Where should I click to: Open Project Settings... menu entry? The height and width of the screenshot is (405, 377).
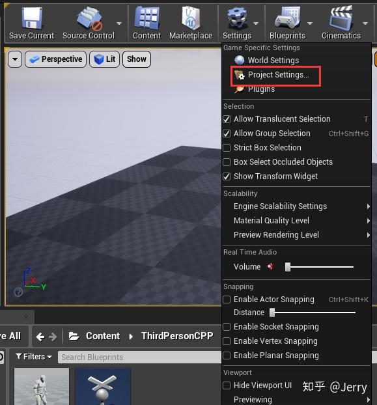point(271,75)
